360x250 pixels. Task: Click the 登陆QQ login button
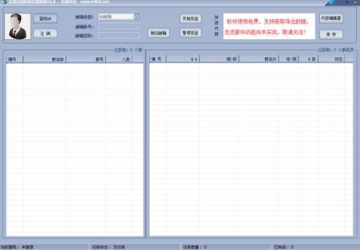click(x=45, y=19)
